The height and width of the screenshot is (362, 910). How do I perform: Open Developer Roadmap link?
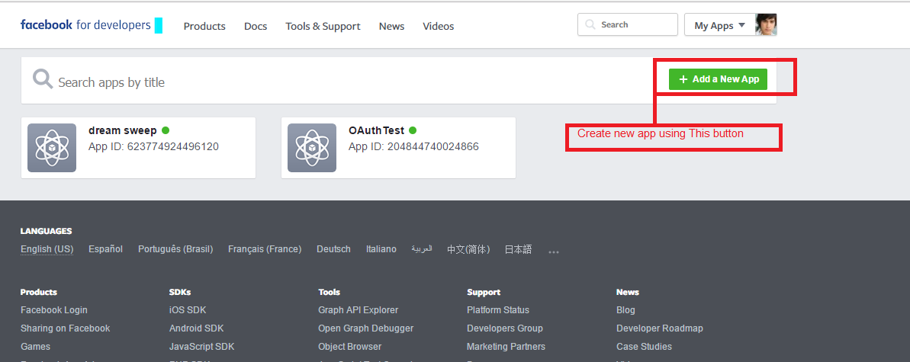tap(660, 328)
